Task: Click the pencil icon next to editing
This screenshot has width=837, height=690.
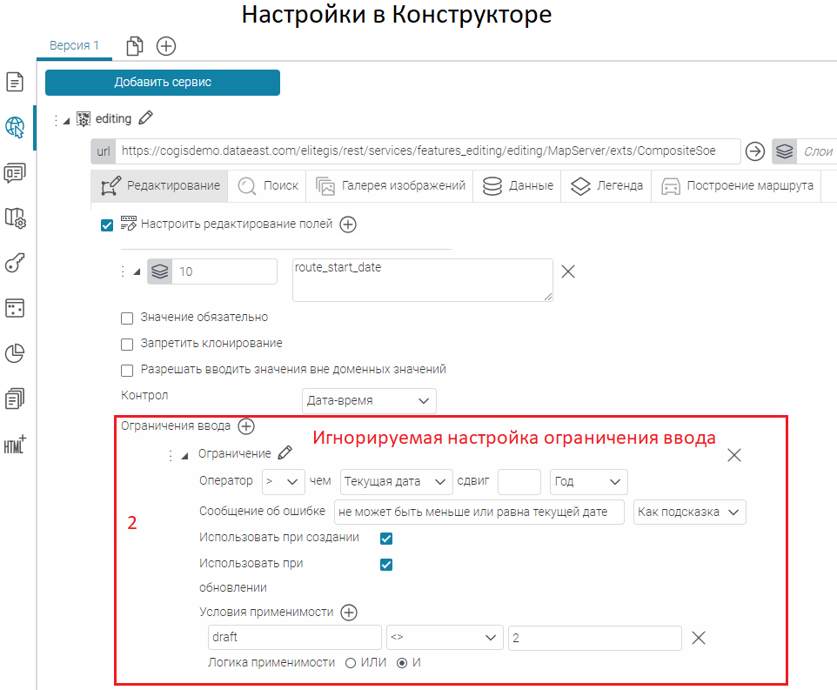Action: coord(146,117)
